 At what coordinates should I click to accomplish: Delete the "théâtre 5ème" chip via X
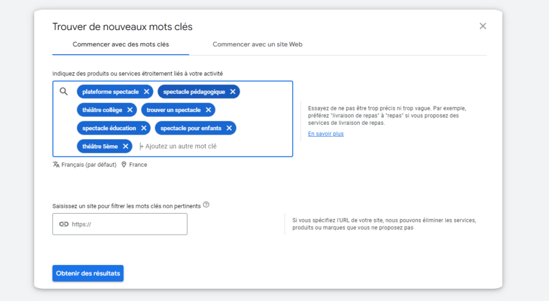point(125,146)
